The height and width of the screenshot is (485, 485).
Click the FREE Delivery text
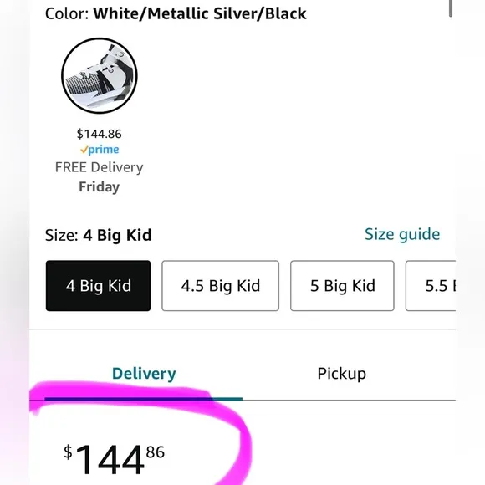(100, 167)
